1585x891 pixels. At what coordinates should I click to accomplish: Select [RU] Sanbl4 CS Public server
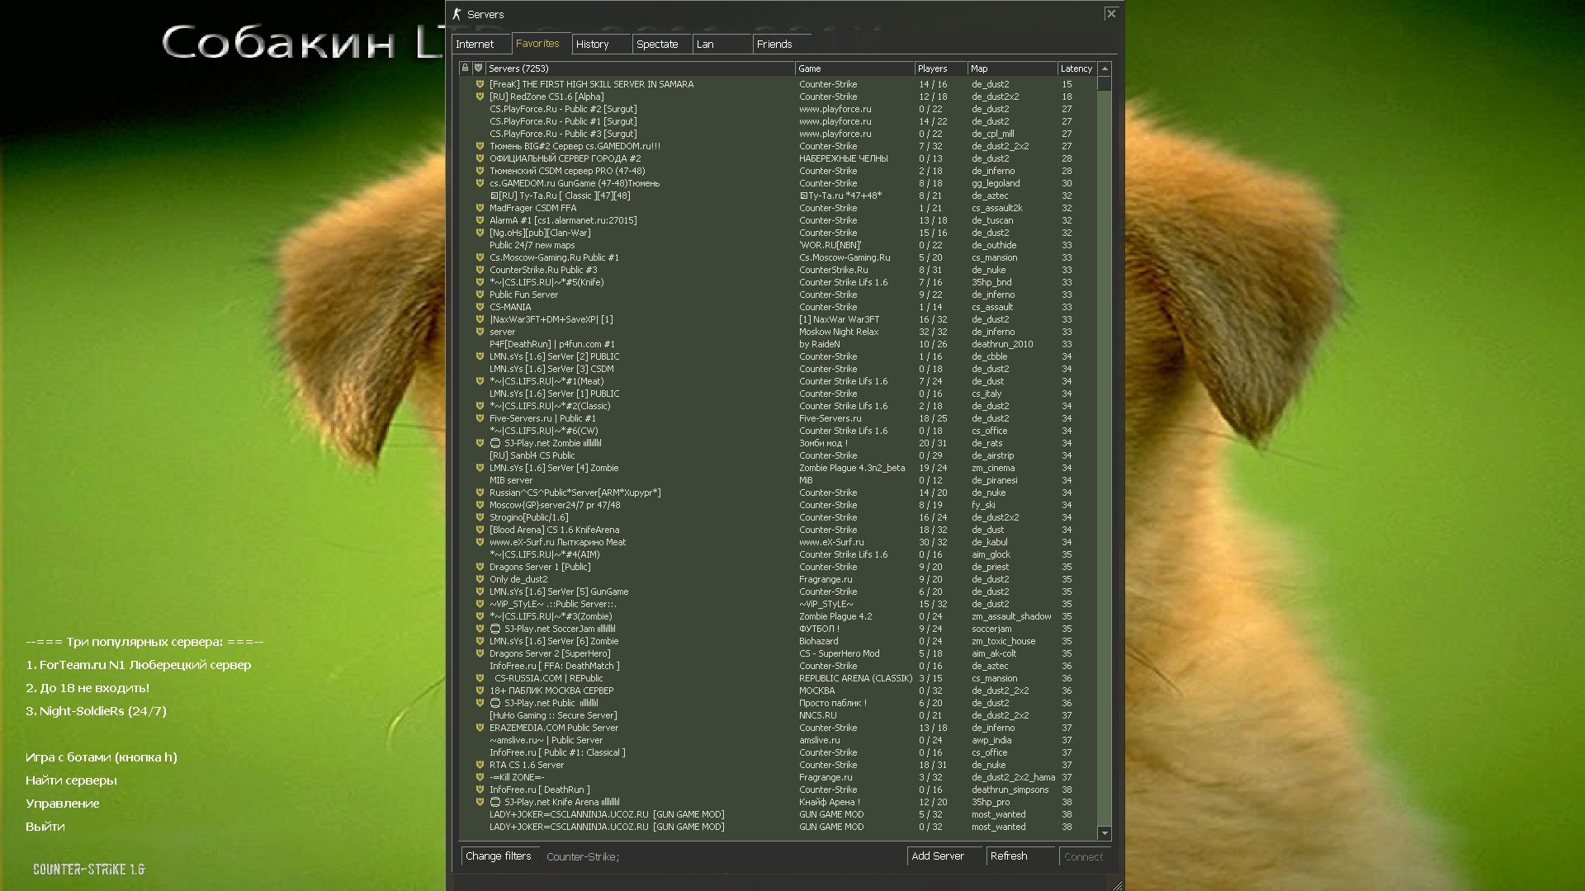pos(778,455)
